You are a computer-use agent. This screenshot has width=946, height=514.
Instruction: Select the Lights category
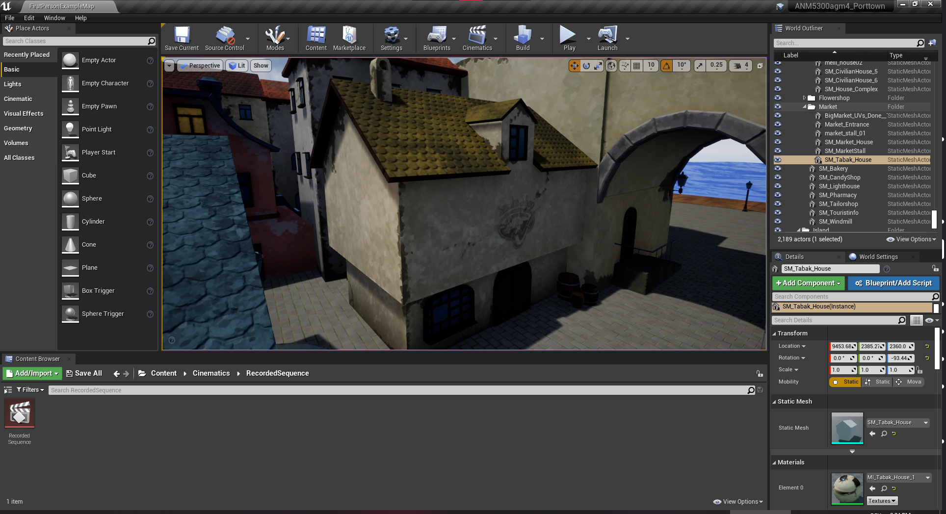tap(13, 84)
